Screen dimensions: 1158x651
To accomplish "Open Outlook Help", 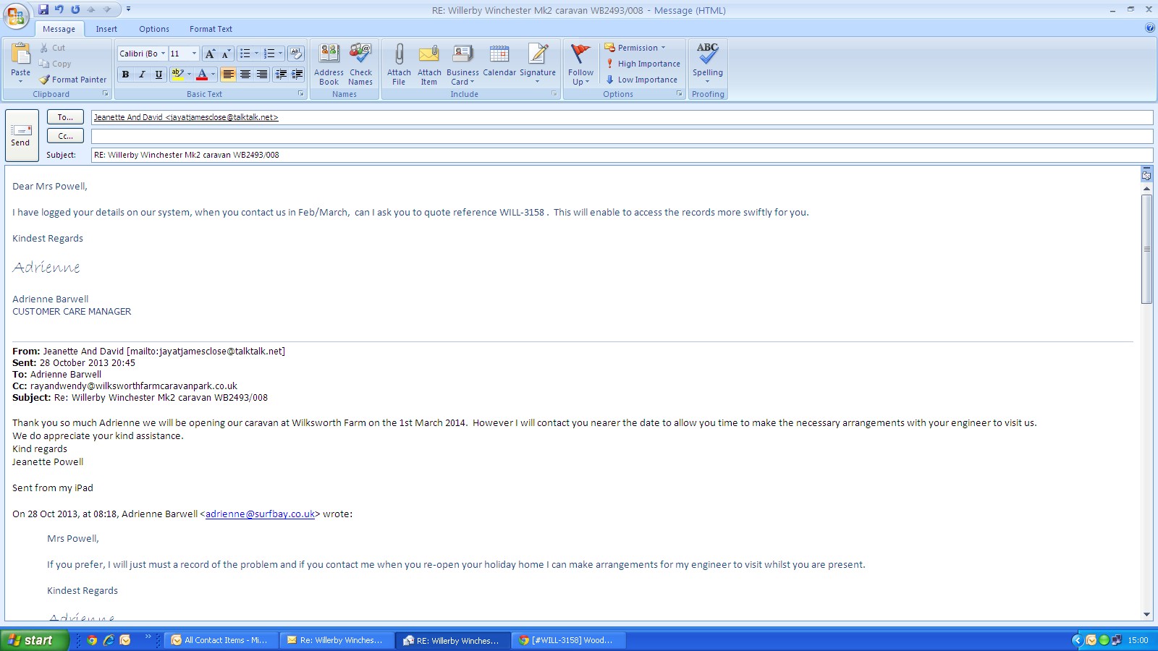I will click(x=1150, y=28).
